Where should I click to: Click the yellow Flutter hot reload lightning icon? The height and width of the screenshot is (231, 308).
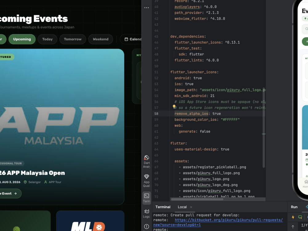click(x=293, y=217)
